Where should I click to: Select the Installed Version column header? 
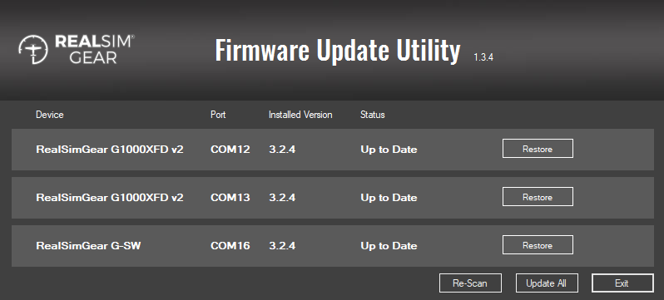300,115
